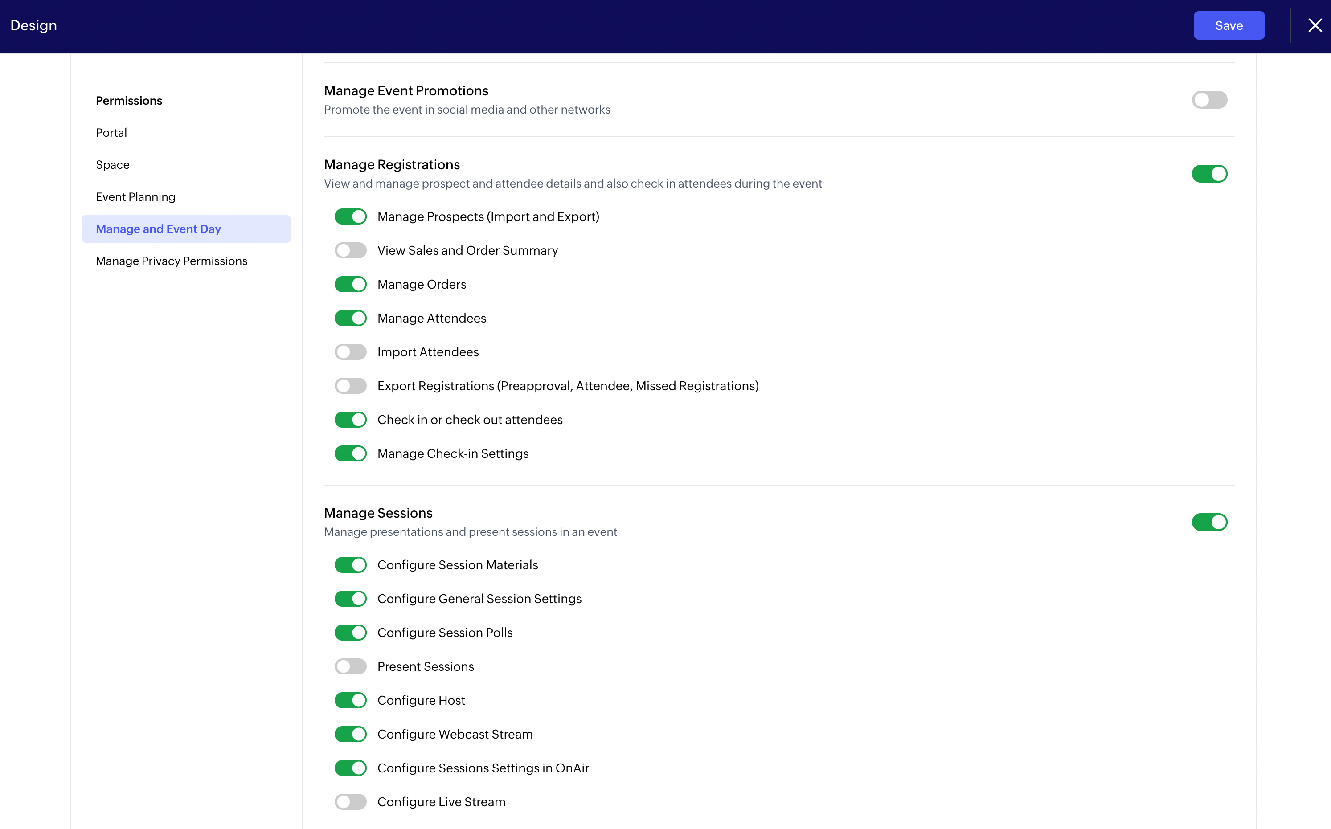Close the Design dialog with the X icon
The width and height of the screenshot is (1331, 829).
pos(1315,25)
